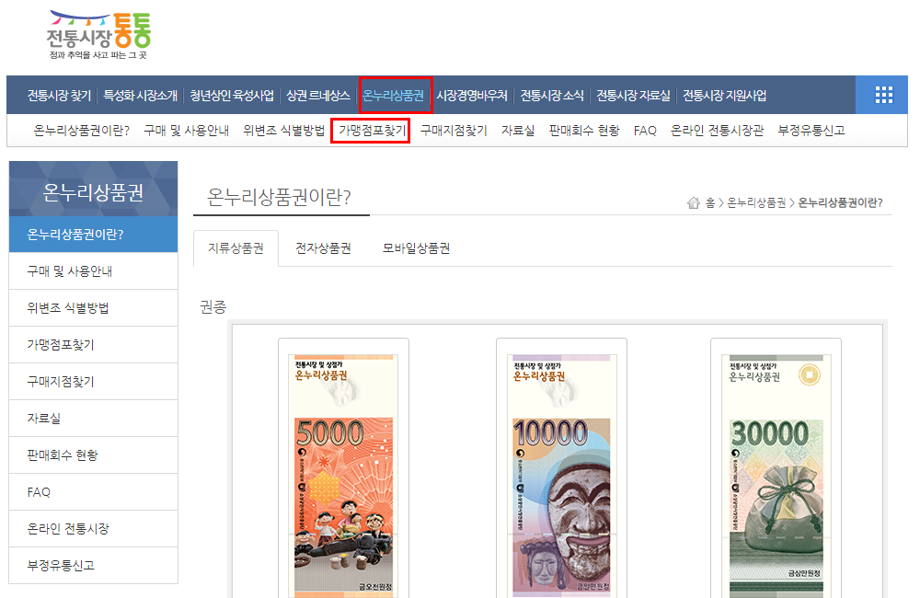
Task: Click 온누리상품권이란? in submenu bar
Action: (x=82, y=131)
